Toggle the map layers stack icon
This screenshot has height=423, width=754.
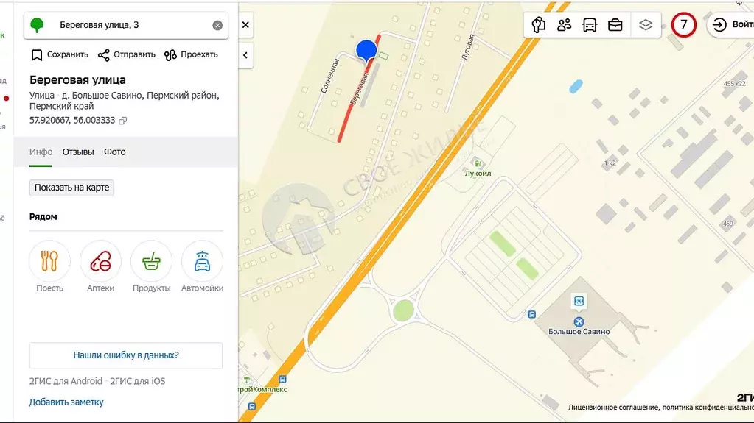[646, 25]
